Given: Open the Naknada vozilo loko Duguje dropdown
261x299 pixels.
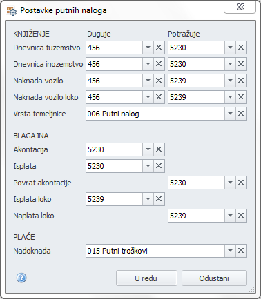Looking at the screenshot, I should click(x=148, y=97).
